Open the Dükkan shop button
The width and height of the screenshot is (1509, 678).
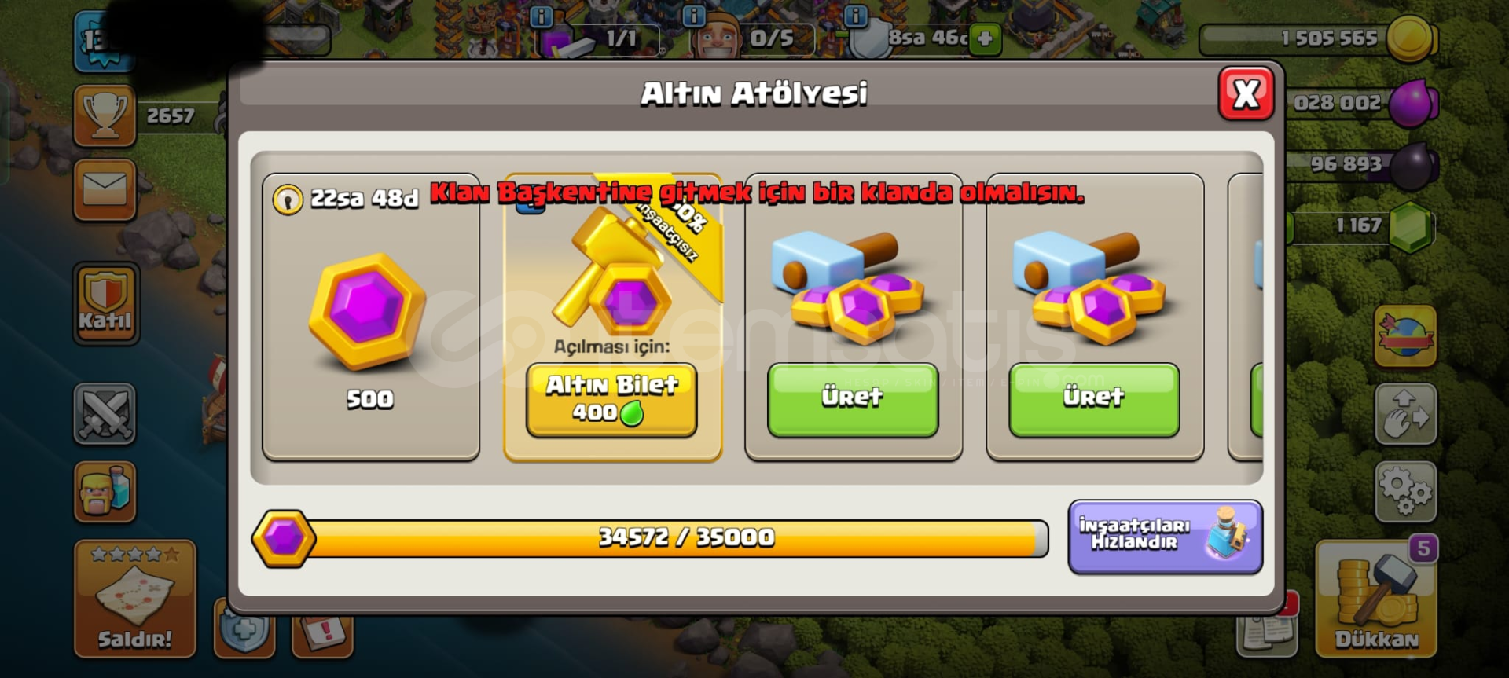point(1376,598)
